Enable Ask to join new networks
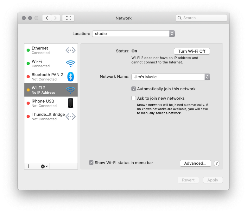This screenshot has width=247, height=213. pos(134,98)
